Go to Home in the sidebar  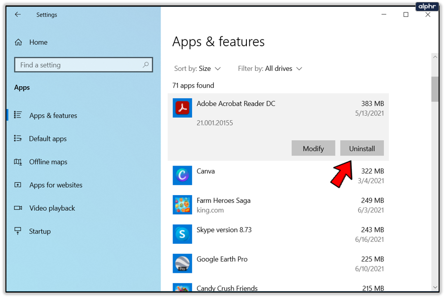[x=38, y=42]
